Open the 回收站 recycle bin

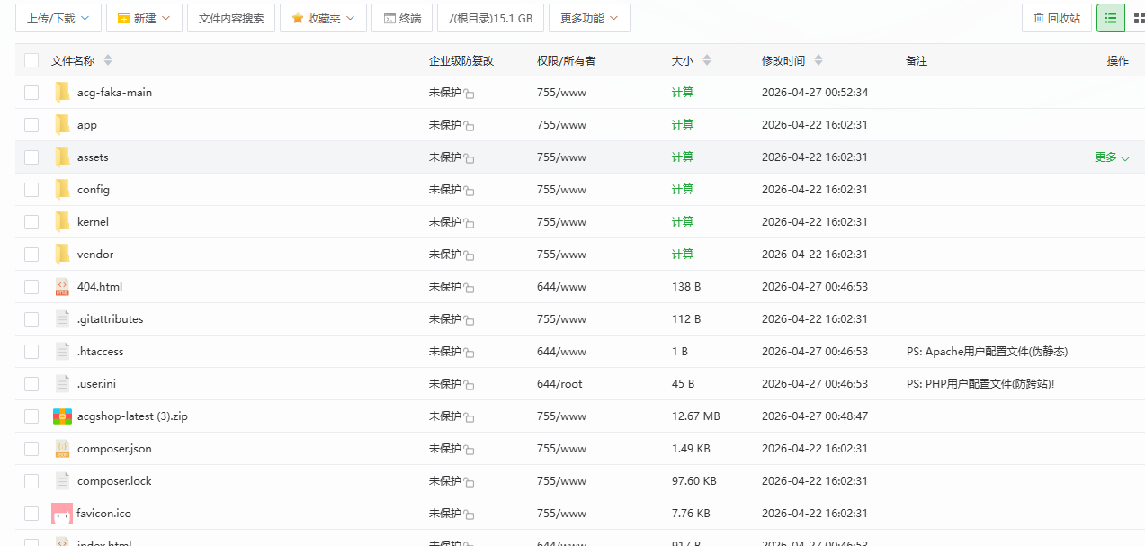(1056, 18)
